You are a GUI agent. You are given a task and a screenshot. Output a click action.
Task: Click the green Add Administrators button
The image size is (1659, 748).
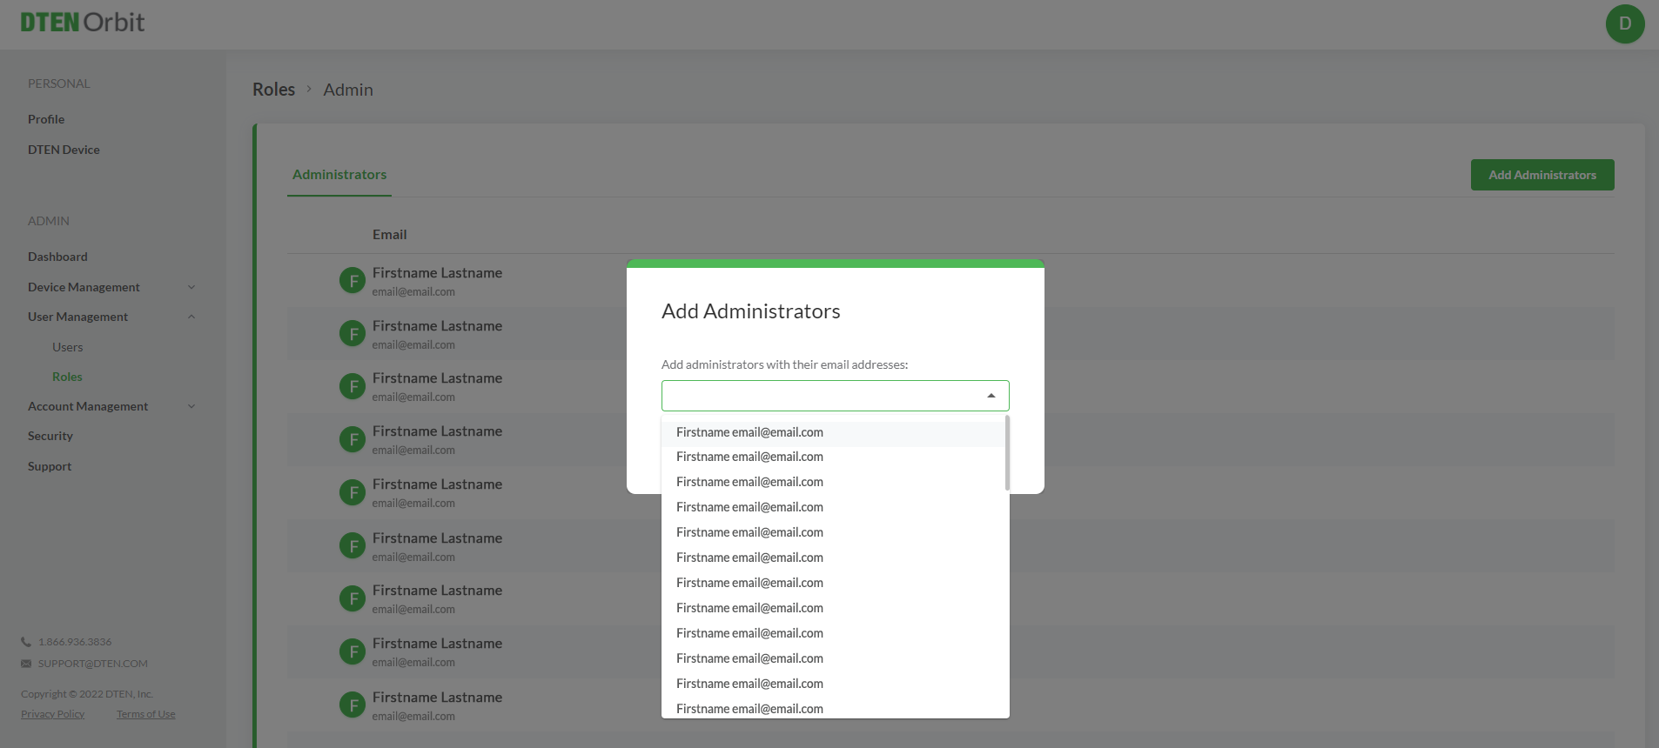tap(1542, 175)
